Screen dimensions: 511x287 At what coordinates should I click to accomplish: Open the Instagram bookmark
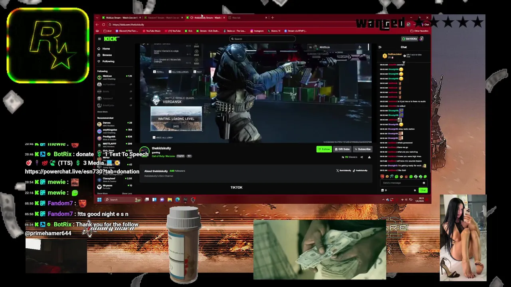(257, 31)
